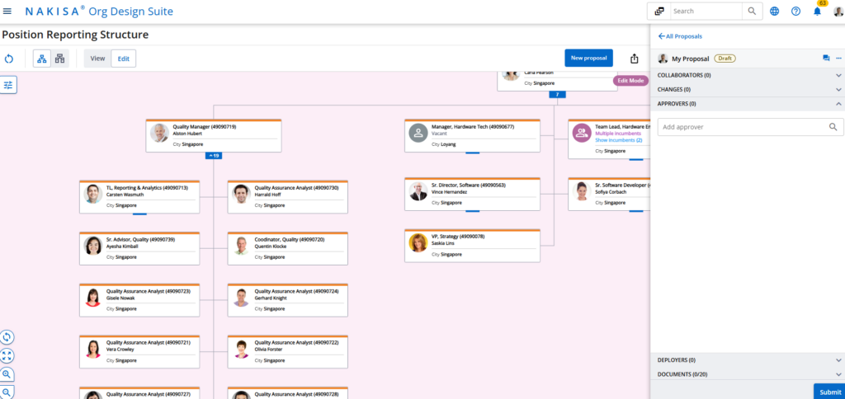845x399 pixels.
Task: Go back to All Proposals
Action: coord(680,36)
